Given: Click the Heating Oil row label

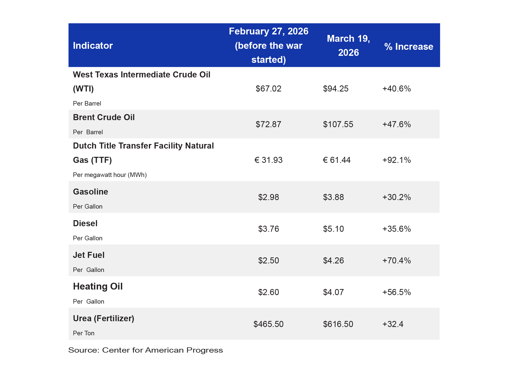Looking at the screenshot, I should tap(98, 286).
